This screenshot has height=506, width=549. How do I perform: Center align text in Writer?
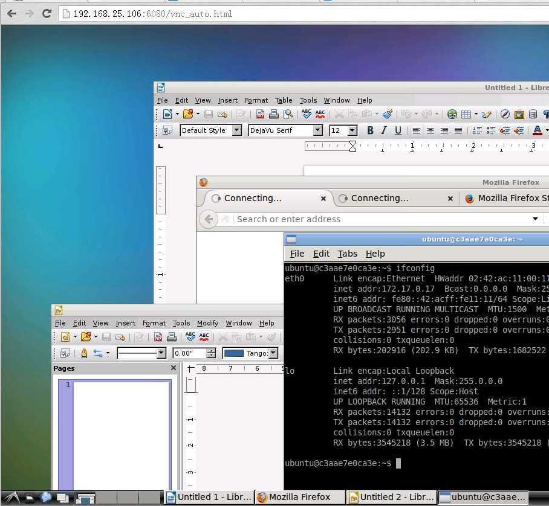(430, 131)
